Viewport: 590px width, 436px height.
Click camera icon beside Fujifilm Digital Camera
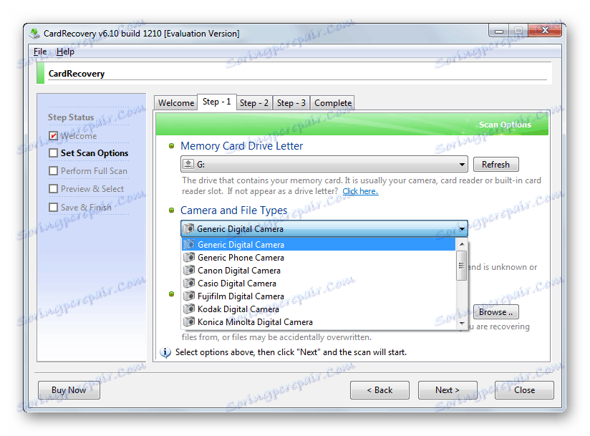(189, 296)
